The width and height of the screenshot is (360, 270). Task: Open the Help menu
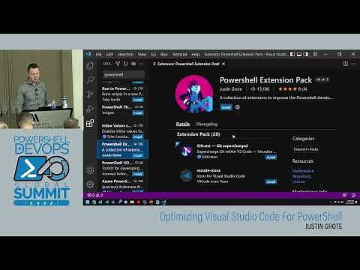tap(196, 54)
